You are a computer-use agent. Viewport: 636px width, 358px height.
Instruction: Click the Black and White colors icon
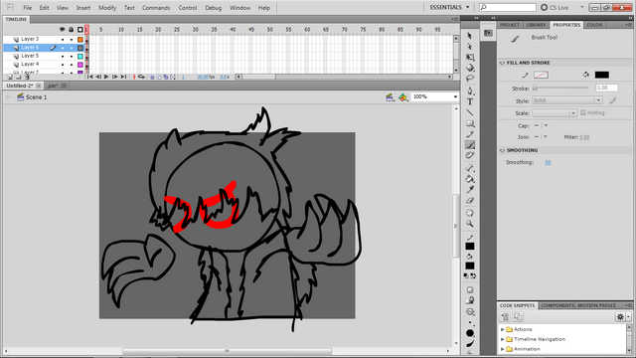pyautogui.click(x=466, y=276)
